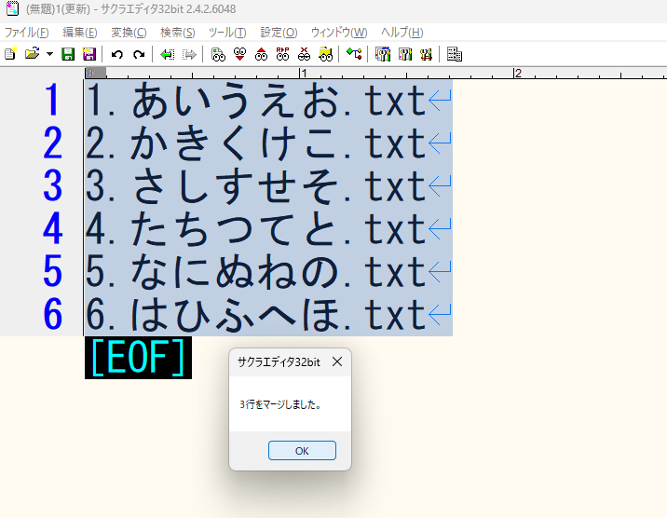The width and height of the screenshot is (667, 518).
Task: Undo the last edit
Action: (x=117, y=54)
